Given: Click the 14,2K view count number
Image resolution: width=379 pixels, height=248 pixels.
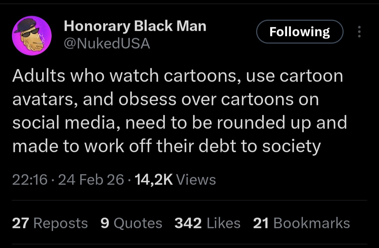Looking at the screenshot, I should coord(154,180).
